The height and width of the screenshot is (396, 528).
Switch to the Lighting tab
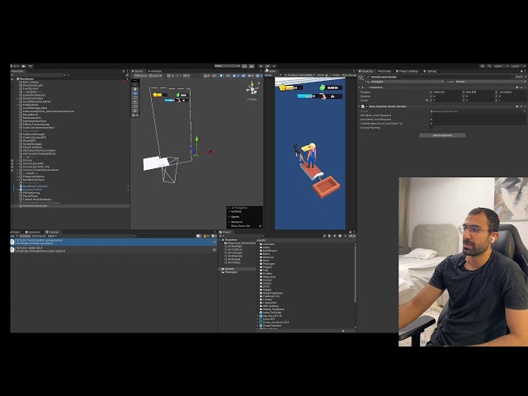click(430, 71)
